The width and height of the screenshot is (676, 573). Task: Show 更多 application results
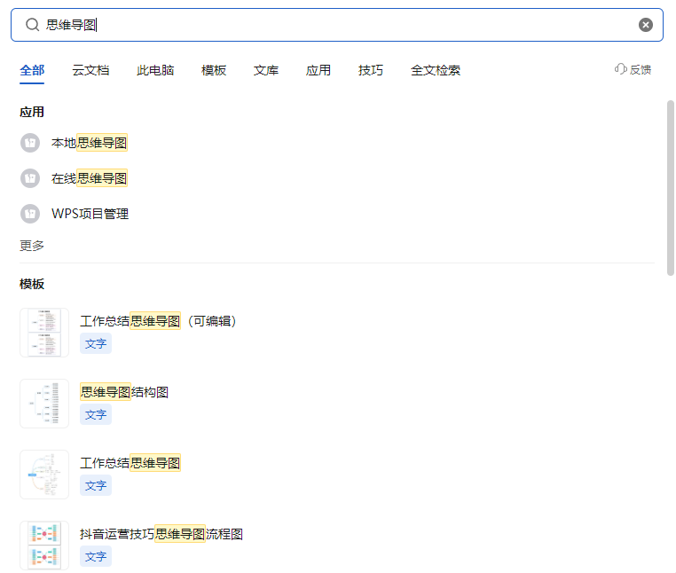point(32,246)
